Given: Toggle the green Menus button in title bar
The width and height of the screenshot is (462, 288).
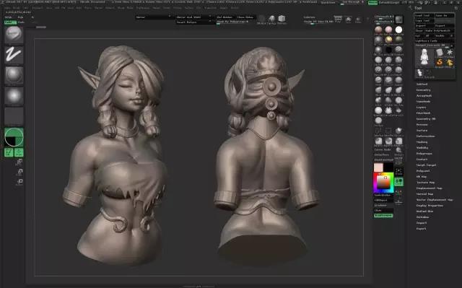Looking at the screenshot, I should 372,3.
